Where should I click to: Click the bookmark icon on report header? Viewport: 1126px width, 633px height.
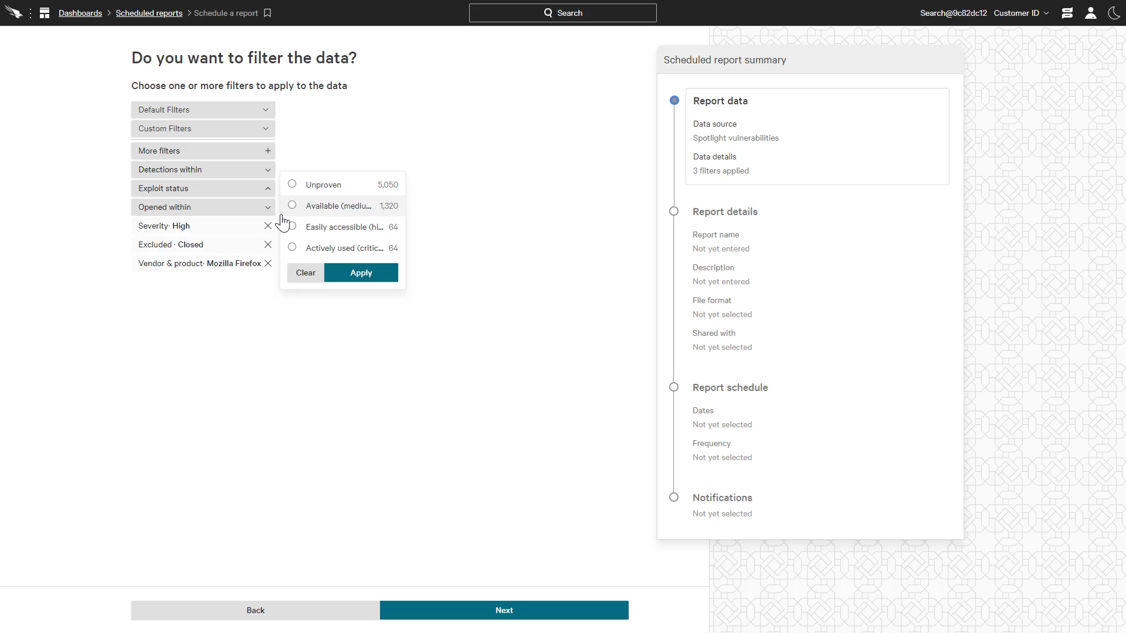[x=267, y=13]
